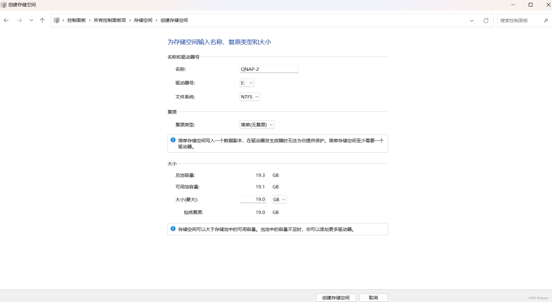Click the maximum size field showing 19.0
552x302 pixels.
point(253,199)
